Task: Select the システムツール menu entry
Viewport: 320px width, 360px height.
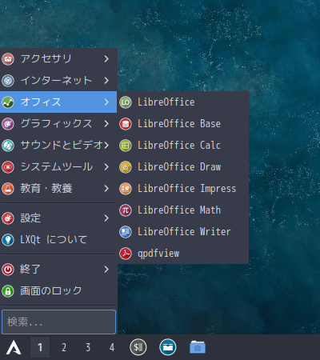Action: [58, 167]
